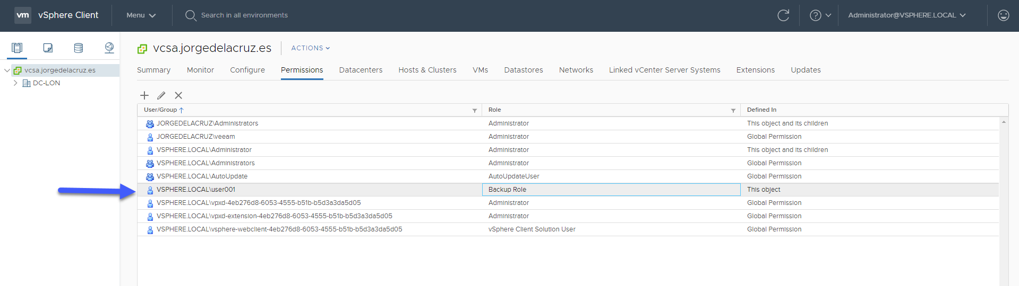The image size is (1019, 286).
Task: Expand the DC-LON tree node
Action: coord(15,83)
